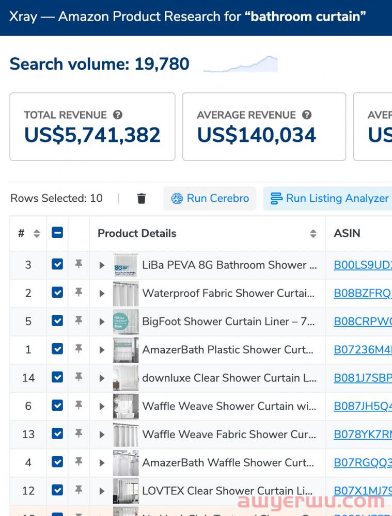Expand the LiBa PEVA 8G row details
The height and width of the screenshot is (516, 392).
[102, 265]
